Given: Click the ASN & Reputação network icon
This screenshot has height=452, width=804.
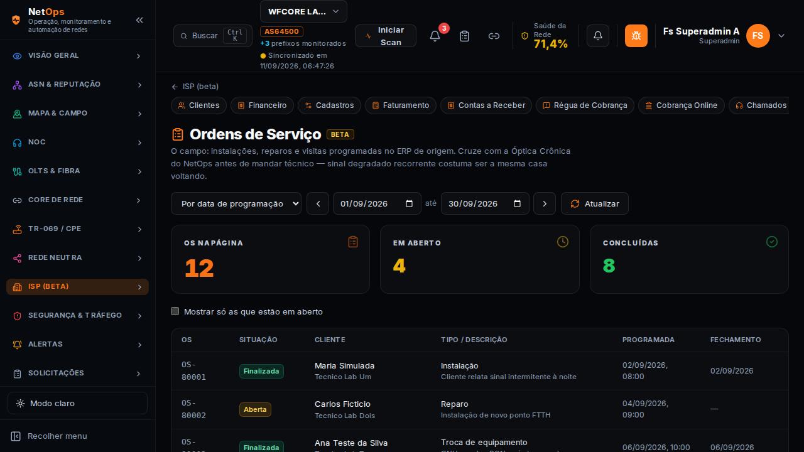Looking at the screenshot, I should (x=18, y=85).
